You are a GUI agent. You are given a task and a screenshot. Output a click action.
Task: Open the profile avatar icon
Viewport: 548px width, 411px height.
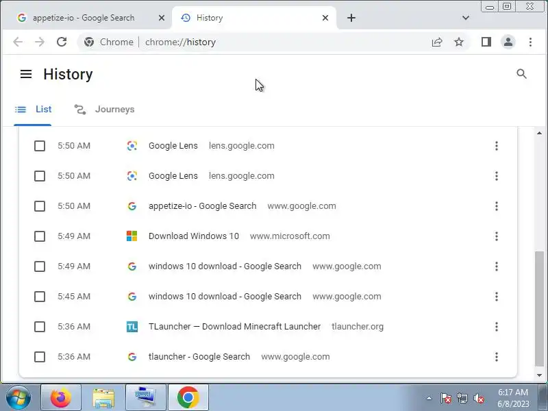click(508, 42)
